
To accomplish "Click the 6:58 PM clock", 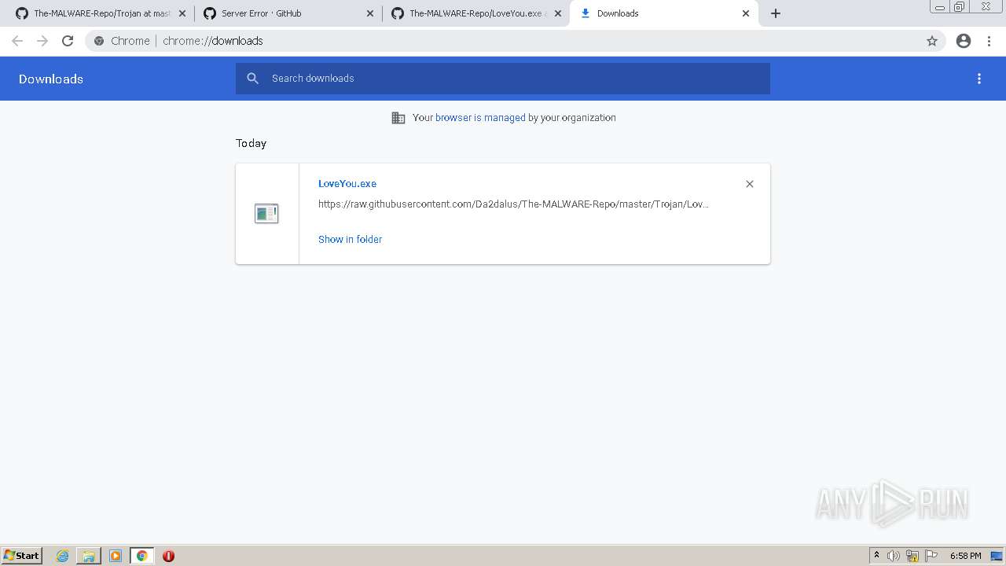I will pyautogui.click(x=965, y=556).
